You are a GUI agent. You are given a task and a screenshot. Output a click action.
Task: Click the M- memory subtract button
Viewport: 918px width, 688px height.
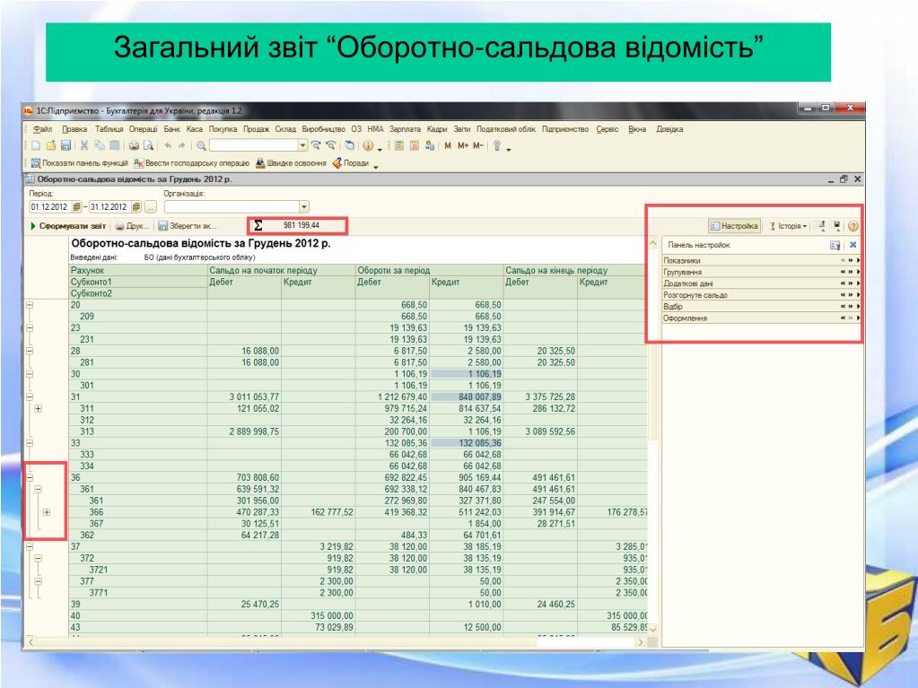[x=477, y=145]
